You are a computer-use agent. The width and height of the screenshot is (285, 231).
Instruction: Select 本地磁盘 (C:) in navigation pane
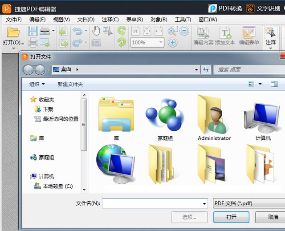coord(53,186)
